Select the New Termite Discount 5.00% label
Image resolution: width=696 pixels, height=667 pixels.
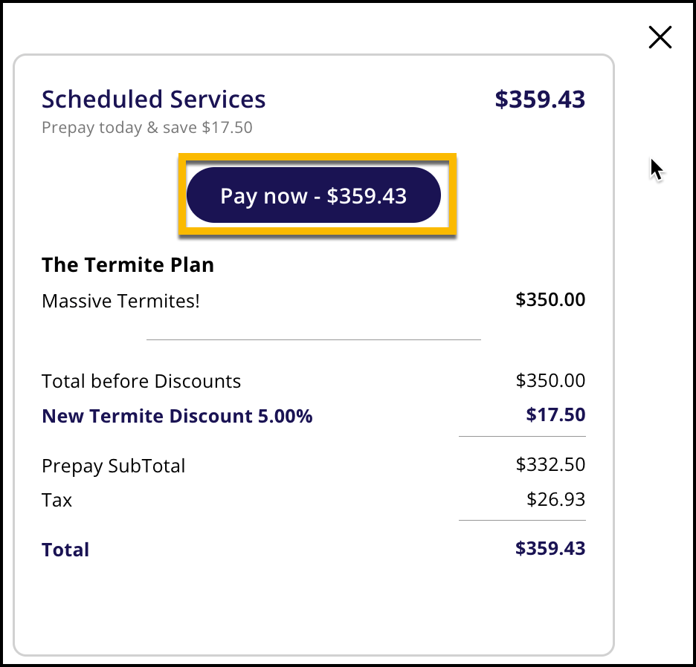177,416
